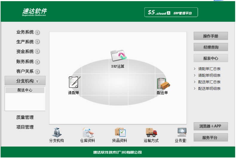236x158 pixels.
Task: Open the 请配单汇总表 report link
Action: pyautogui.click(x=209, y=69)
